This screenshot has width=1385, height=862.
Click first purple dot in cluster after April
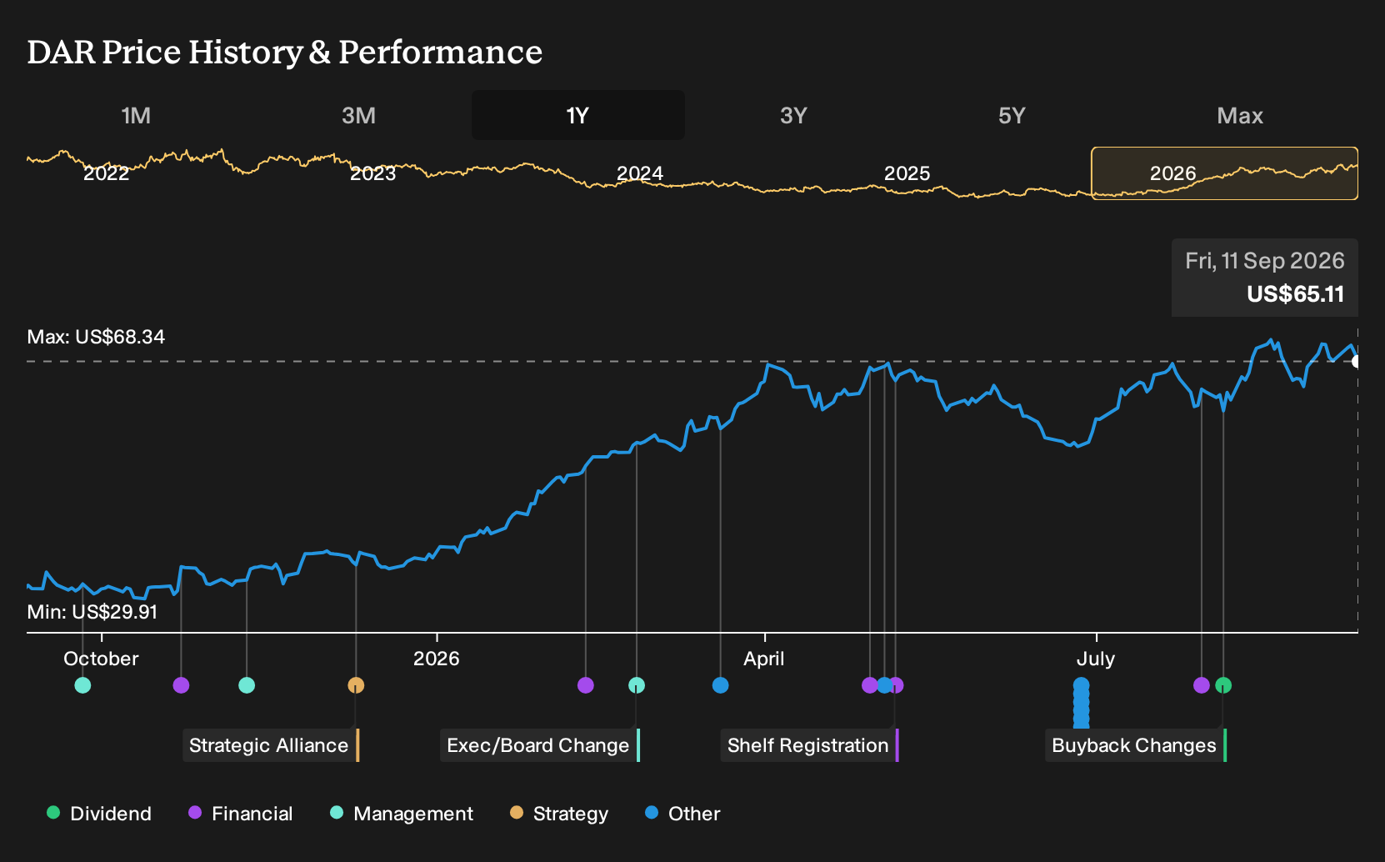[870, 685]
